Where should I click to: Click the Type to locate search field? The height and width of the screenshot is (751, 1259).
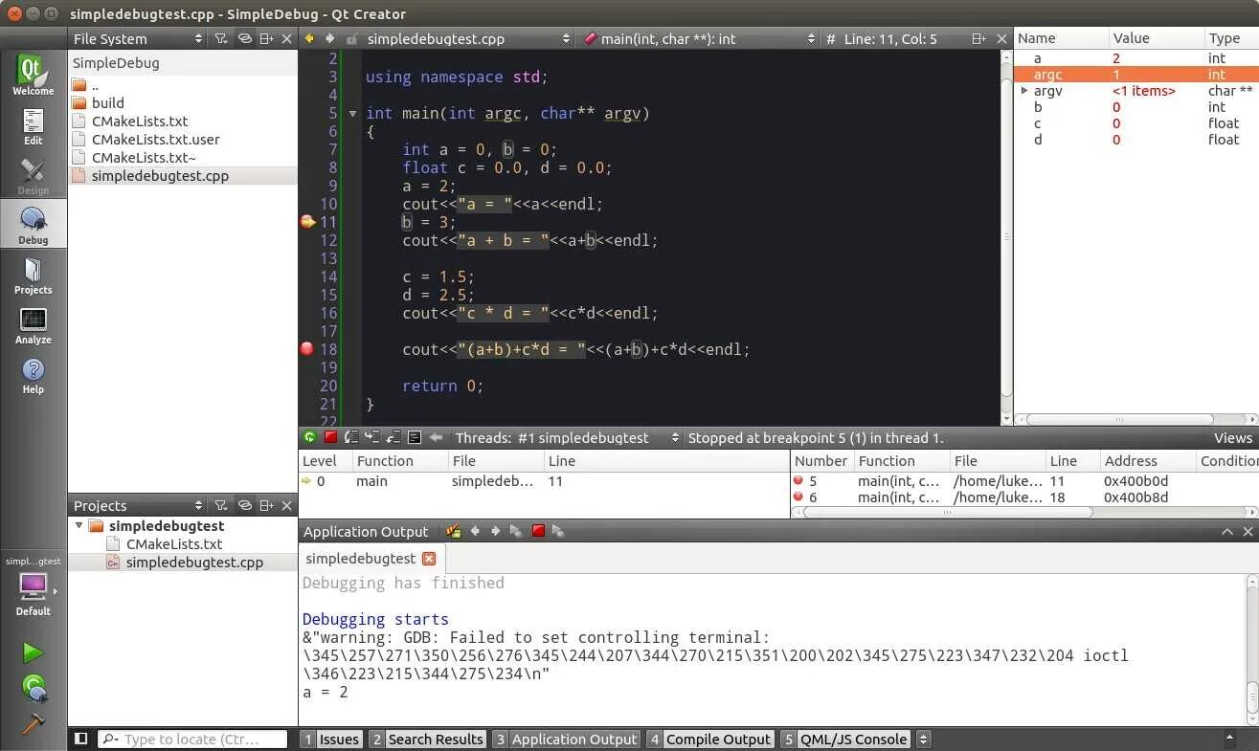click(x=193, y=739)
